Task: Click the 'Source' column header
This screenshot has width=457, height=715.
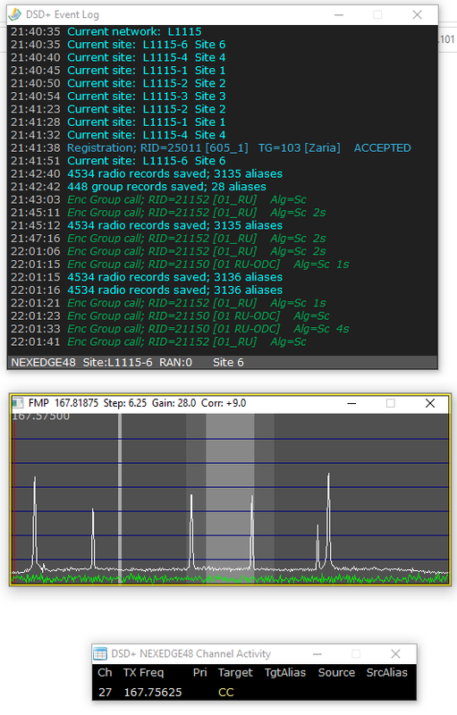Action: (x=336, y=673)
